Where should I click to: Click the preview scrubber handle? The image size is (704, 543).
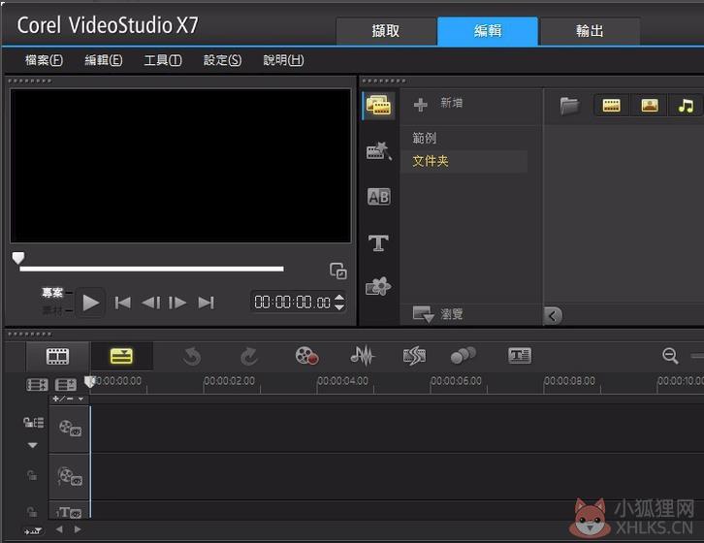pos(18,257)
